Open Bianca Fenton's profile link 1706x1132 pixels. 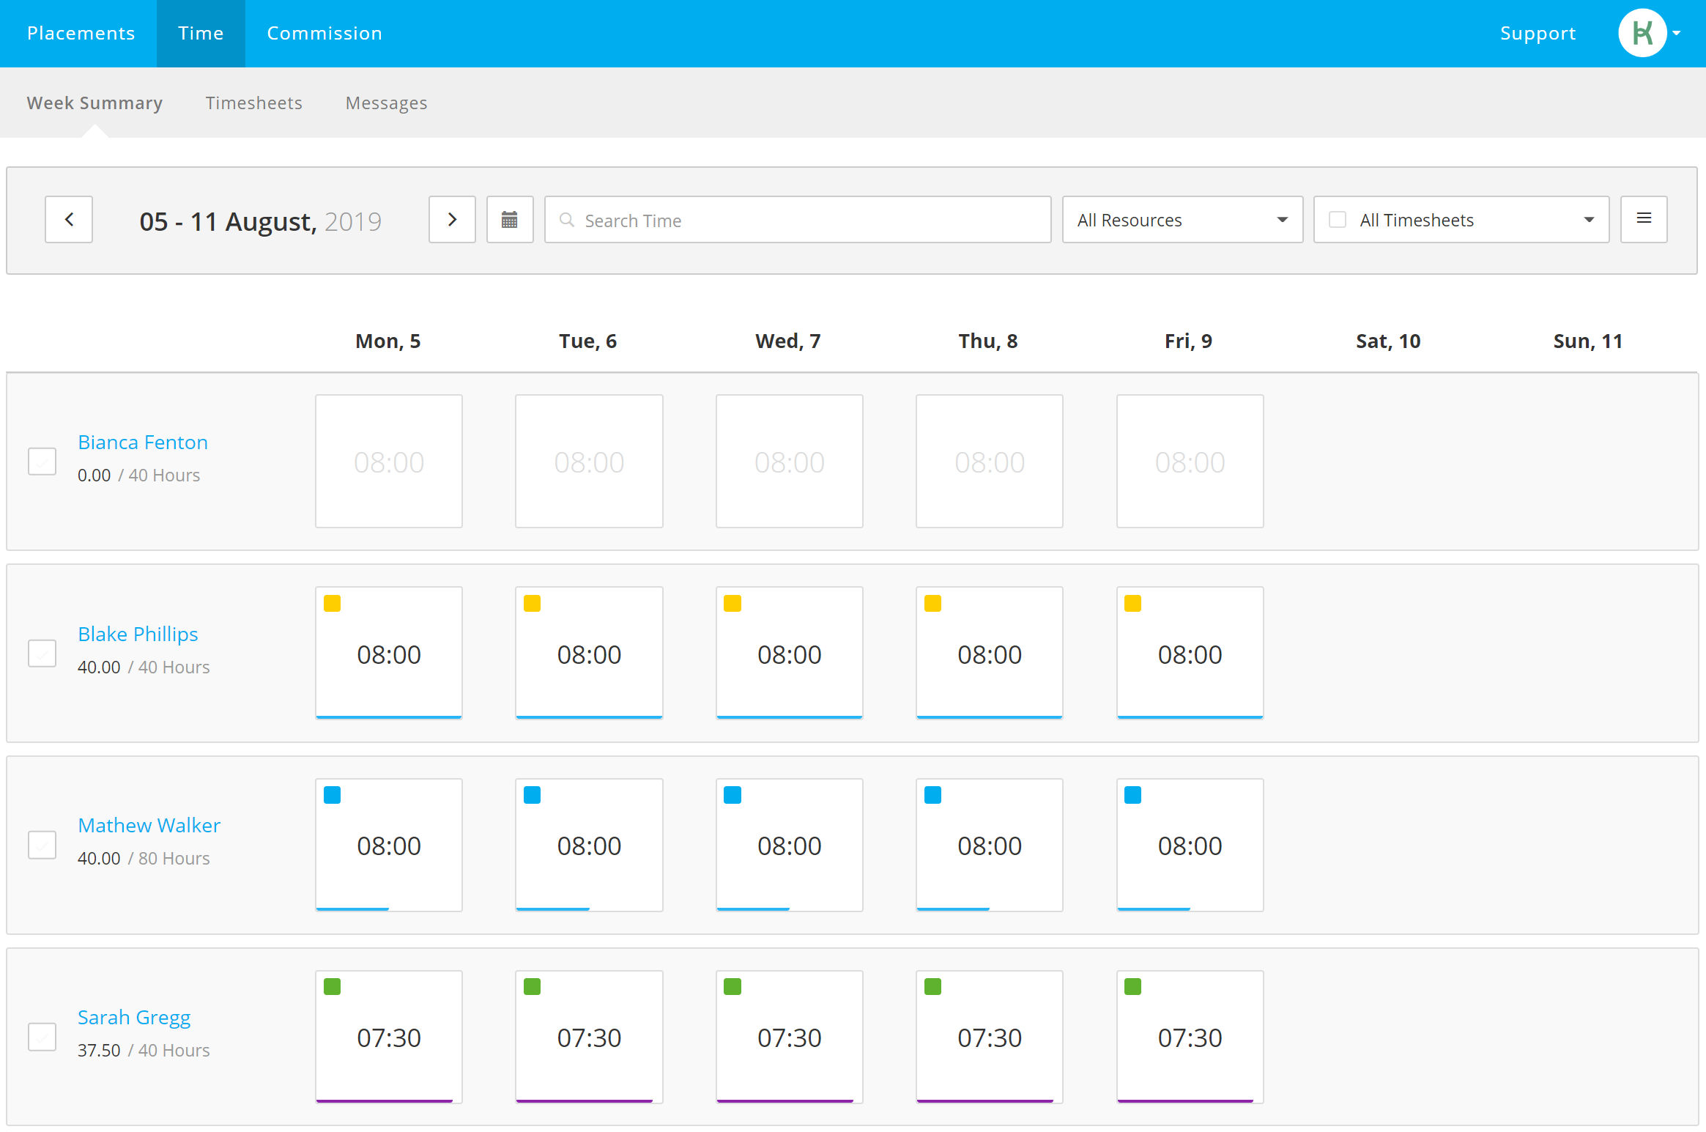[143, 442]
